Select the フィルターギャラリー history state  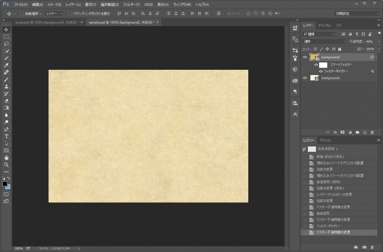[x=339, y=226]
